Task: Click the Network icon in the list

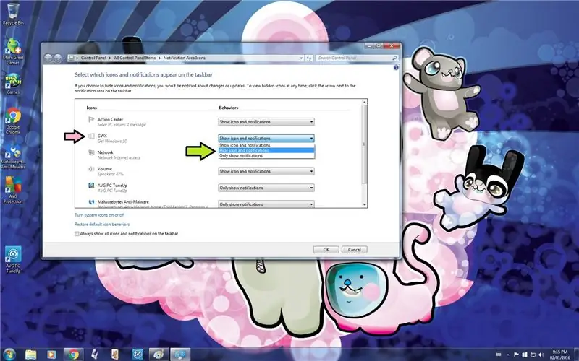Action: click(x=91, y=152)
